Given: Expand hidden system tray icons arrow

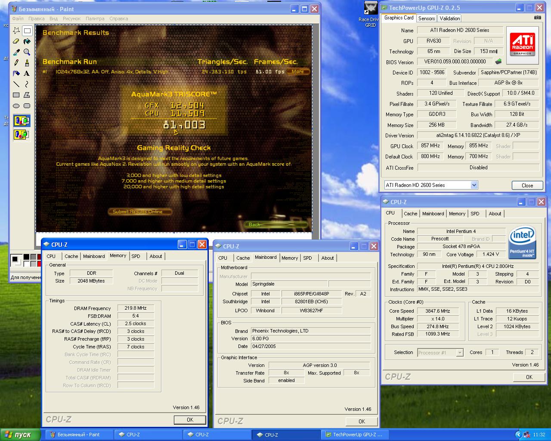Looking at the screenshot, I should click(x=519, y=435).
